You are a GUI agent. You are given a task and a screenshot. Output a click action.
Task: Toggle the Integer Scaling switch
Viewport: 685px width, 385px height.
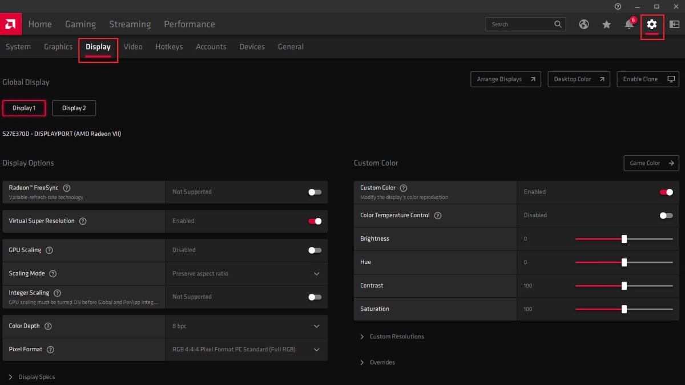click(315, 297)
